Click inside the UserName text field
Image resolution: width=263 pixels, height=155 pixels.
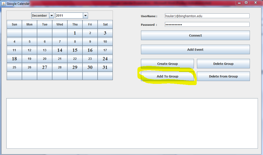[207, 16]
